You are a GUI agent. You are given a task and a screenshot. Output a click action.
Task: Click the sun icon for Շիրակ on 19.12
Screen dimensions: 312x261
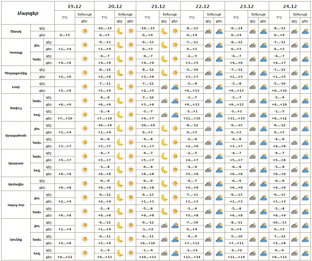(x=85, y=31)
